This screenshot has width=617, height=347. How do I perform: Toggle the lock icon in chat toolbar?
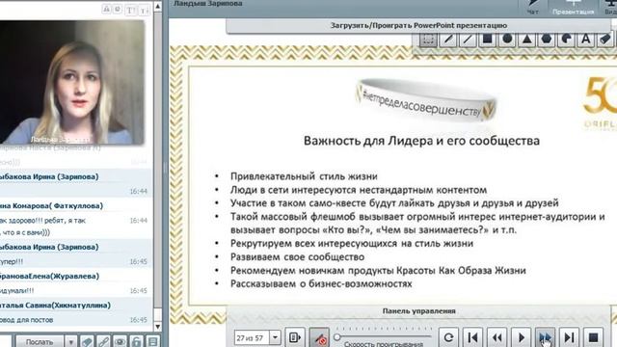click(136, 341)
